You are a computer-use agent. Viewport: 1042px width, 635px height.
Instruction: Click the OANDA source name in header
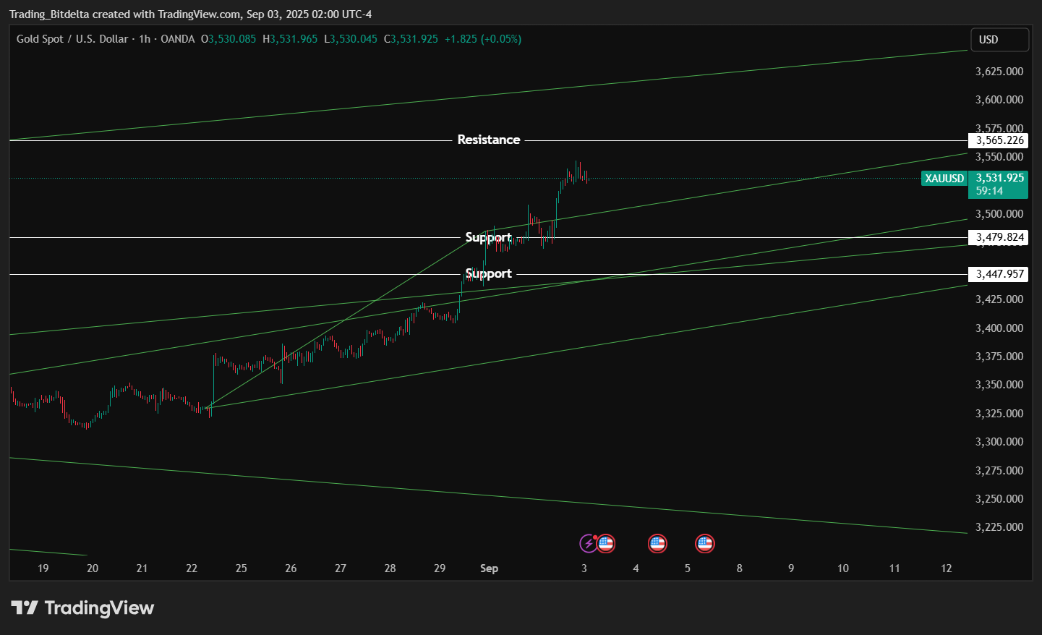click(x=177, y=39)
